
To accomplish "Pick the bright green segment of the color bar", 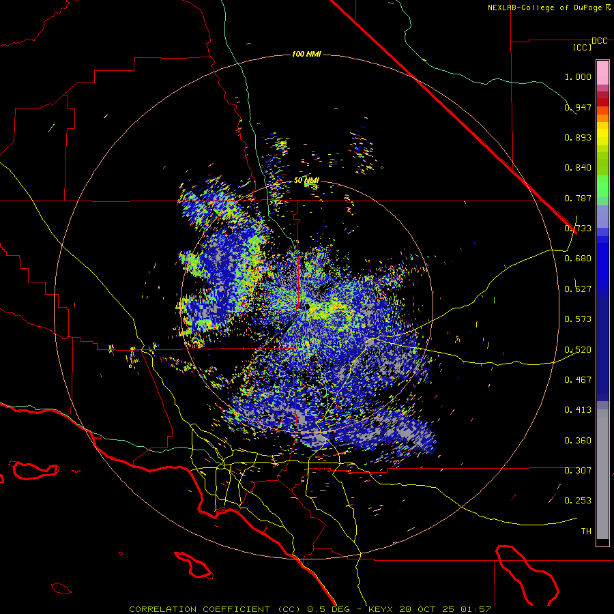I will (602, 186).
